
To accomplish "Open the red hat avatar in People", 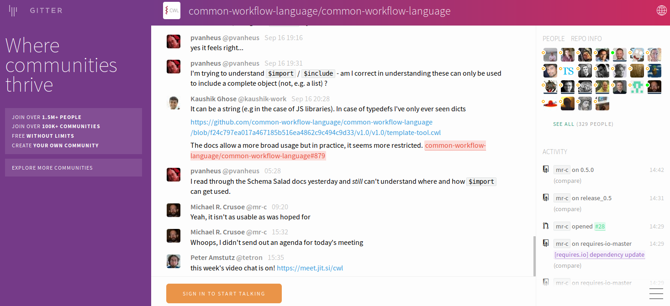I will (550, 104).
